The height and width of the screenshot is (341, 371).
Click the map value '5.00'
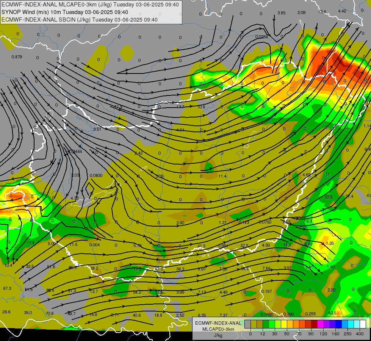tap(51, 244)
